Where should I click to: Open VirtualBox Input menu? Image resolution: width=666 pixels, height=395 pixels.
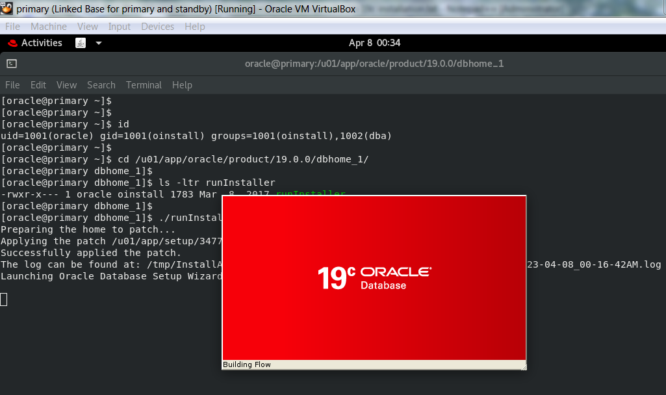[120, 27]
